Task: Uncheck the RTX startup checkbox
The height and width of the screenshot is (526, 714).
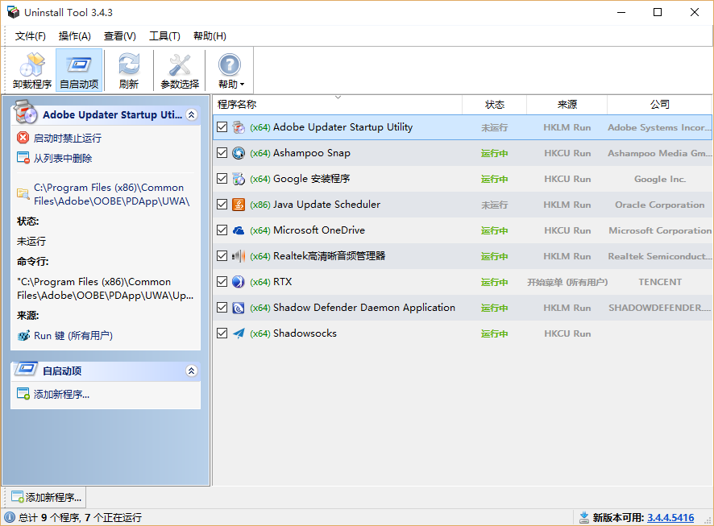Action: tap(222, 282)
